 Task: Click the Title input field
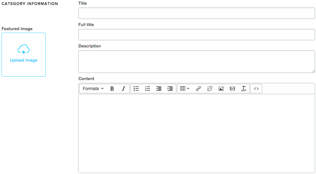[196, 13]
